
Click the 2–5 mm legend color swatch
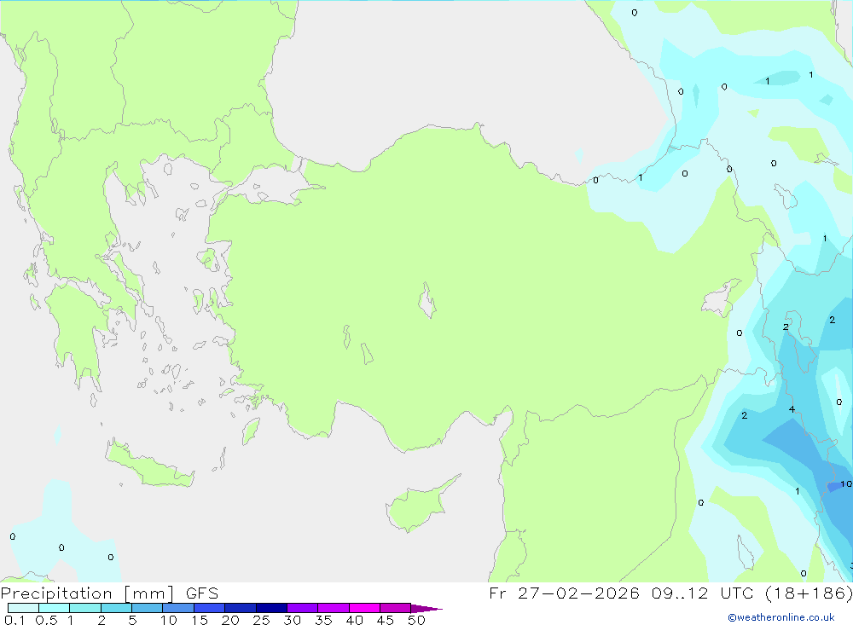(116, 608)
